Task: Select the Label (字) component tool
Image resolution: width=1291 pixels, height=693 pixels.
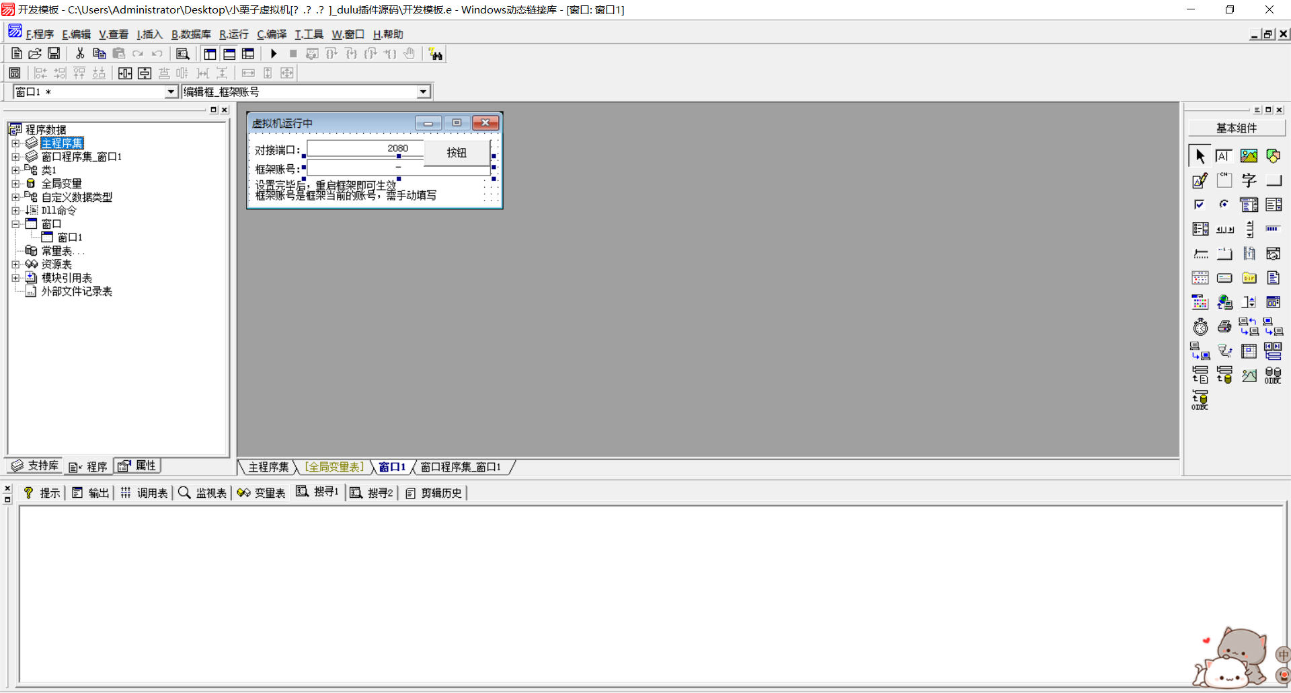Action: (1249, 180)
